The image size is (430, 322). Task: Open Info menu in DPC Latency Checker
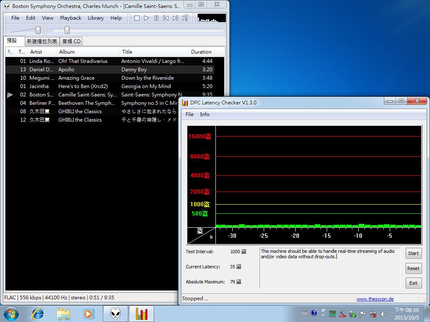(x=205, y=114)
